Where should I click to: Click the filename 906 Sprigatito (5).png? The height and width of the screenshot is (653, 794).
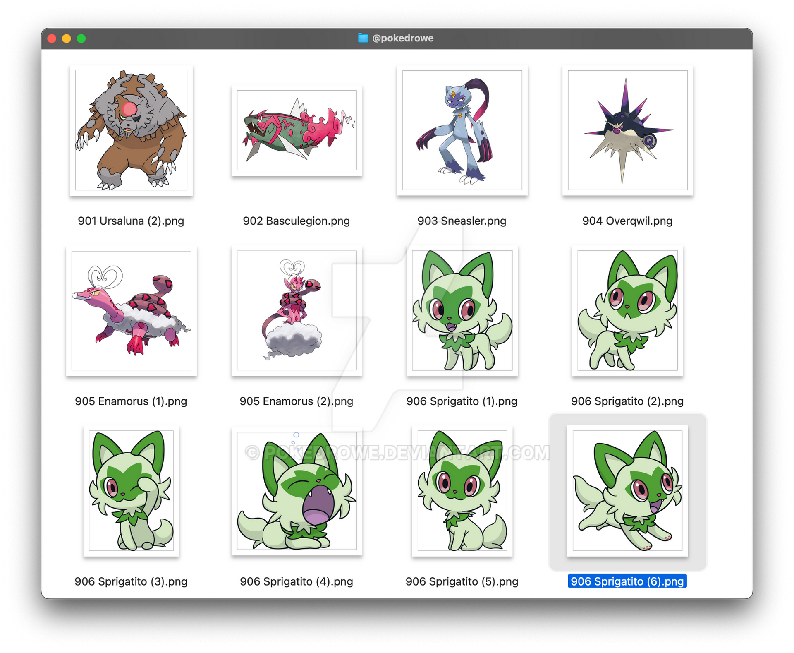coord(462,582)
